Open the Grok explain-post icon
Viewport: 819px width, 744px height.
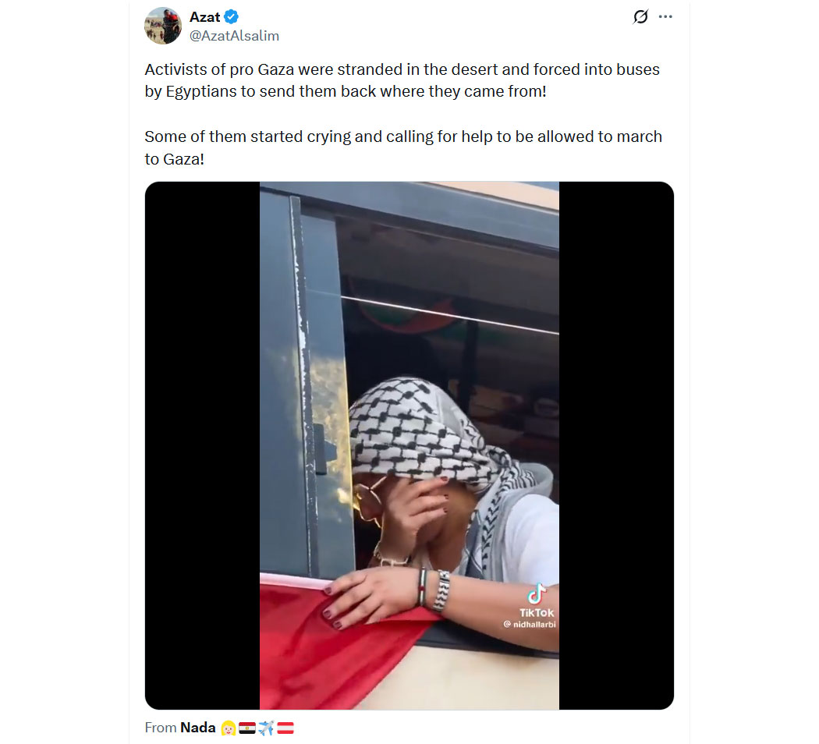point(640,16)
